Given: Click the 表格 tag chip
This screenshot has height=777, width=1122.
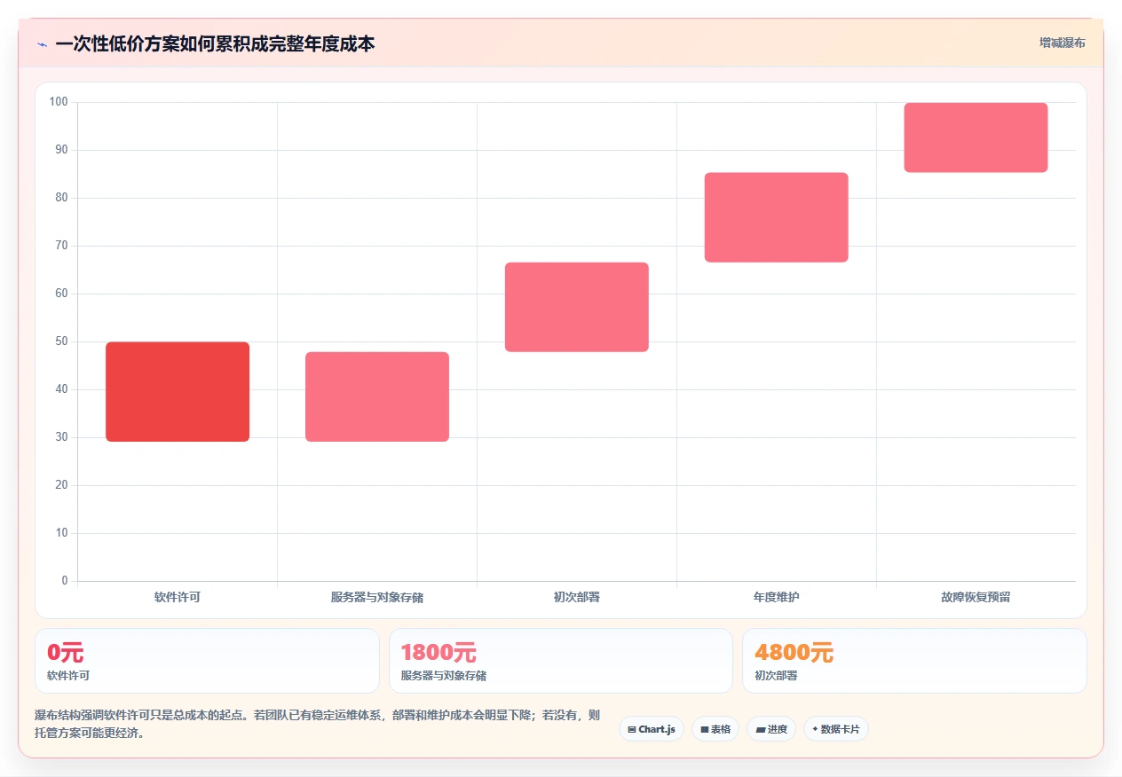Looking at the screenshot, I should point(715,729).
